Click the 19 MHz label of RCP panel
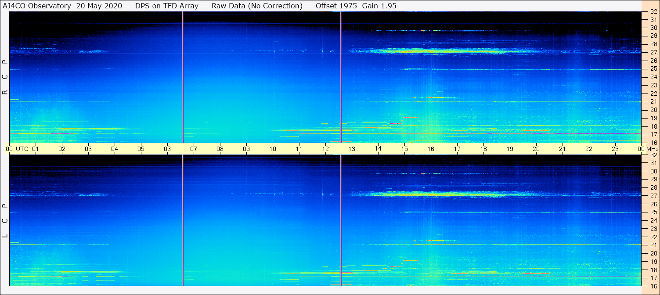The image size is (660, 295). tap(653, 118)
